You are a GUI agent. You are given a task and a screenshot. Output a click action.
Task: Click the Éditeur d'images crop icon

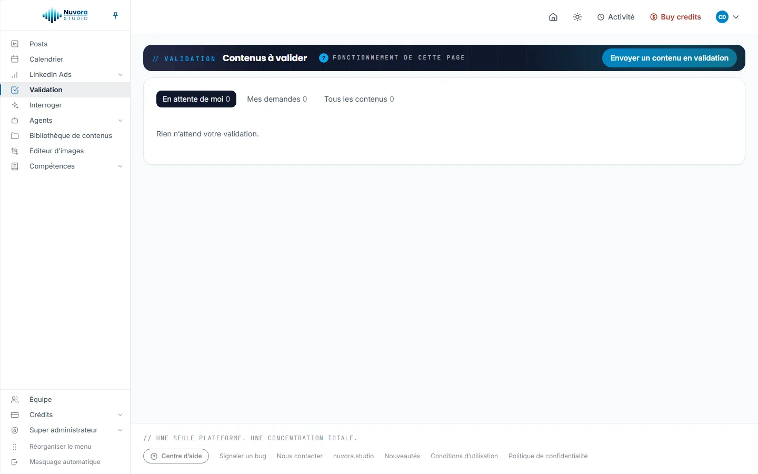15,151
